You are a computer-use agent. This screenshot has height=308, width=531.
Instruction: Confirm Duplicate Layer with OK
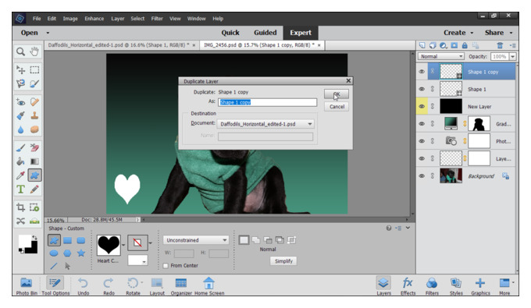click(336, 94)
